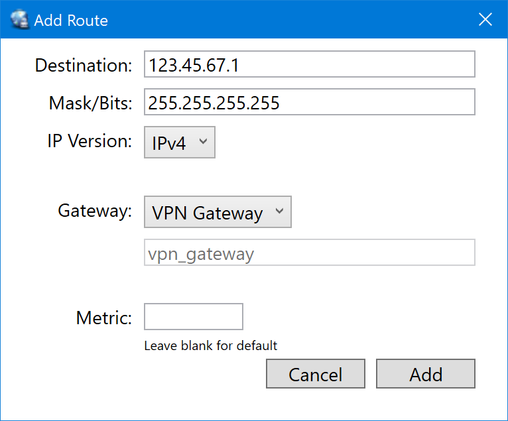The height and width of the screenshot is (421, 508).
Task: Close the Add Route dialog
Action: click(485, 20)
